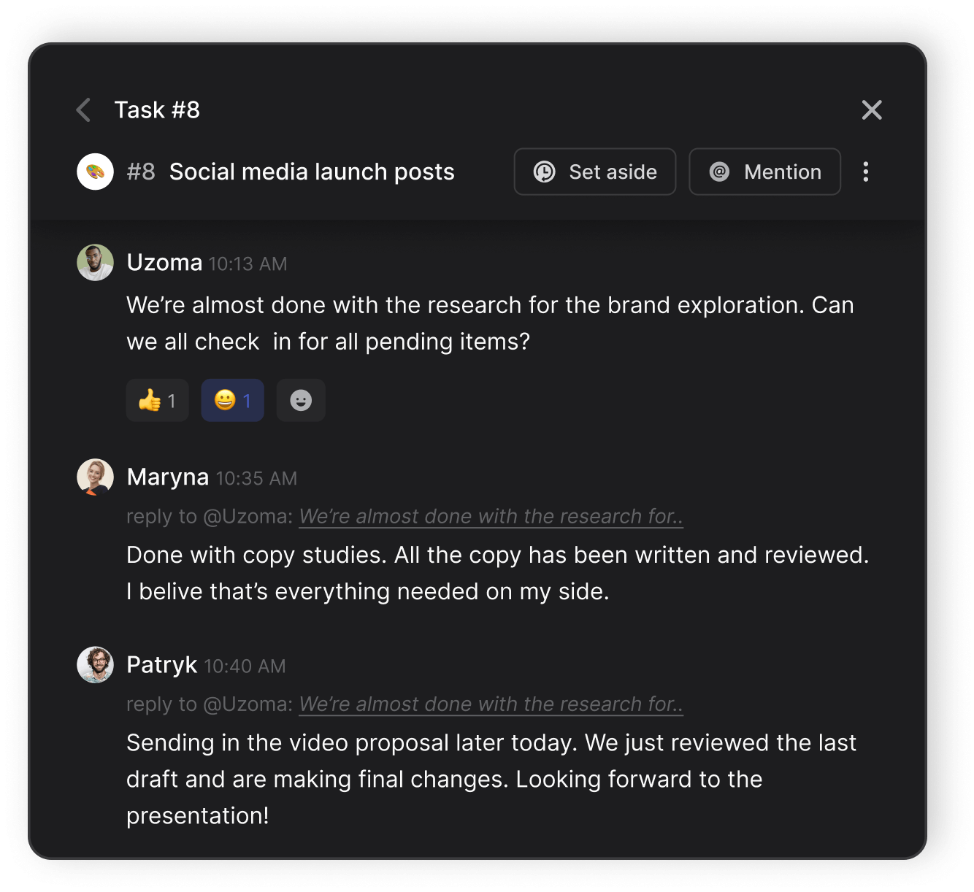Expand Maryna's quoted reply to Uzoma
Viewport: 974px width, 892px height.
[x=491, y=516]
